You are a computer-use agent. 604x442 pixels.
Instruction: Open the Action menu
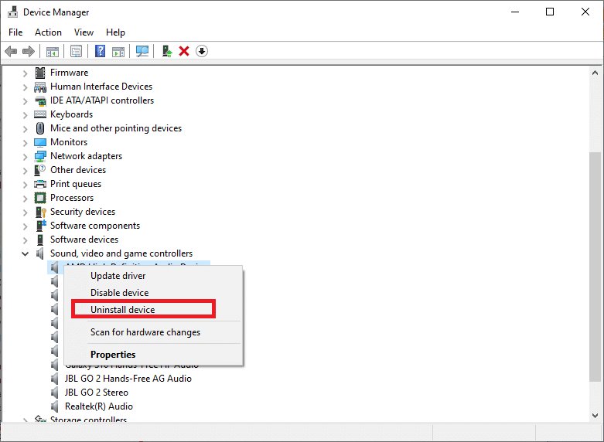click(48, 32)
